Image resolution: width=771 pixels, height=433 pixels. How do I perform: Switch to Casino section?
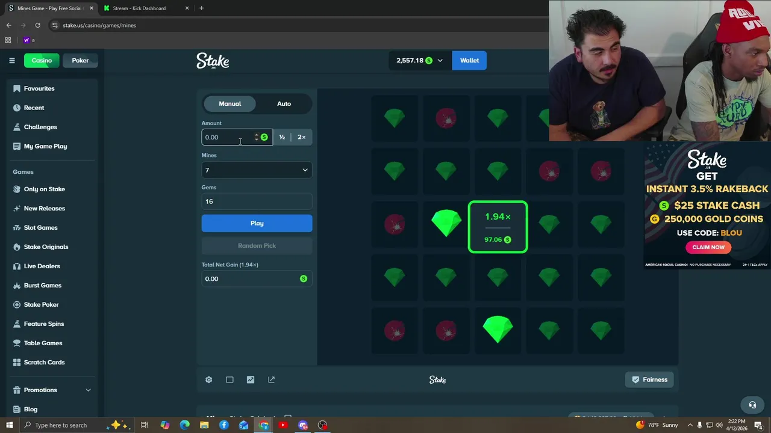tap(42, 60)
